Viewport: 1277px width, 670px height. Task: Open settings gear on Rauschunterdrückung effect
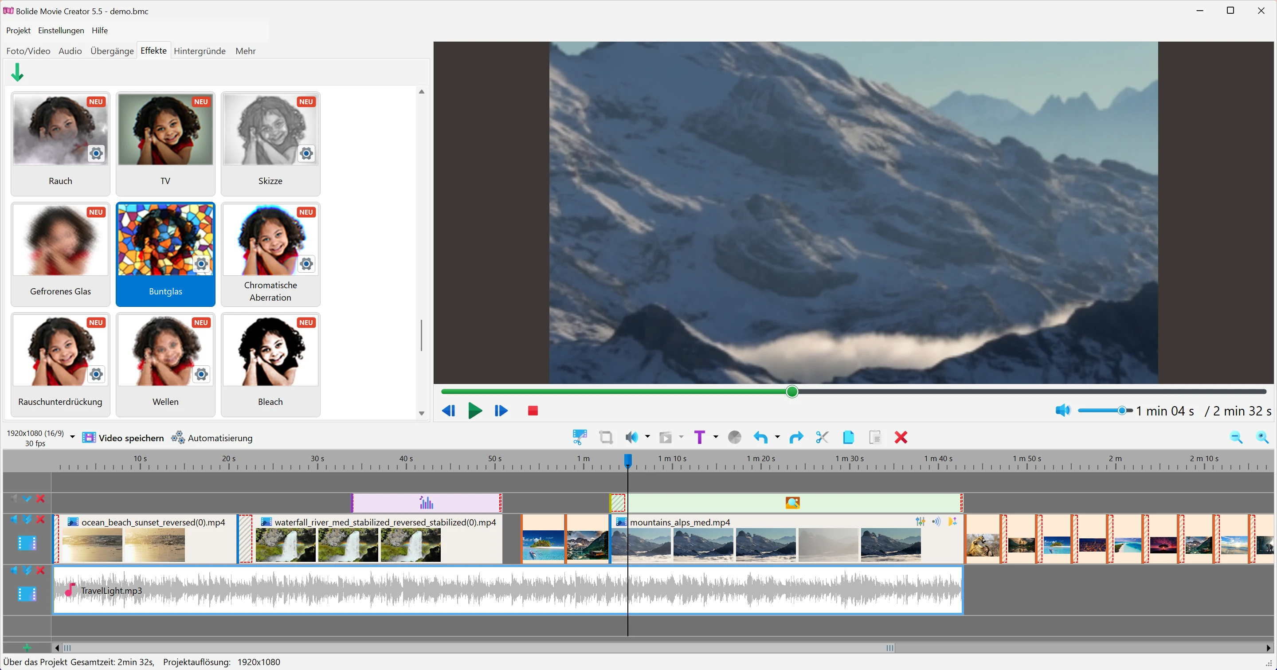pyautogui.click(x=96, y=375)
